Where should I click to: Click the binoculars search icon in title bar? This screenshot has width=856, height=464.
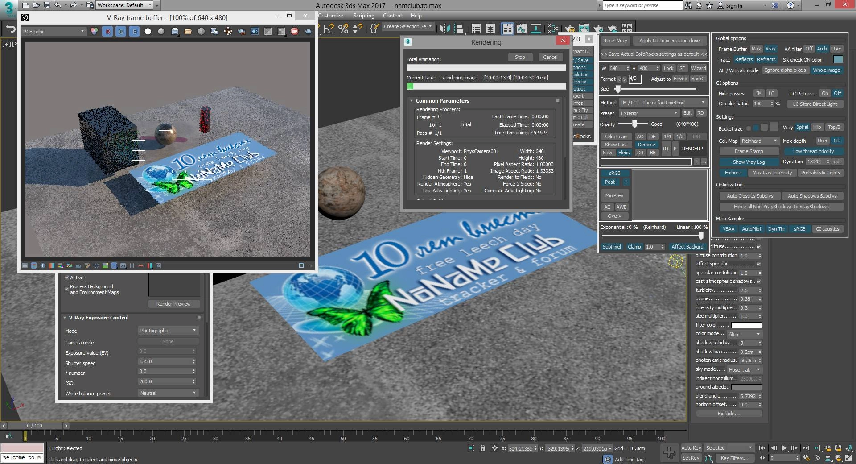(x=688, y=5)
